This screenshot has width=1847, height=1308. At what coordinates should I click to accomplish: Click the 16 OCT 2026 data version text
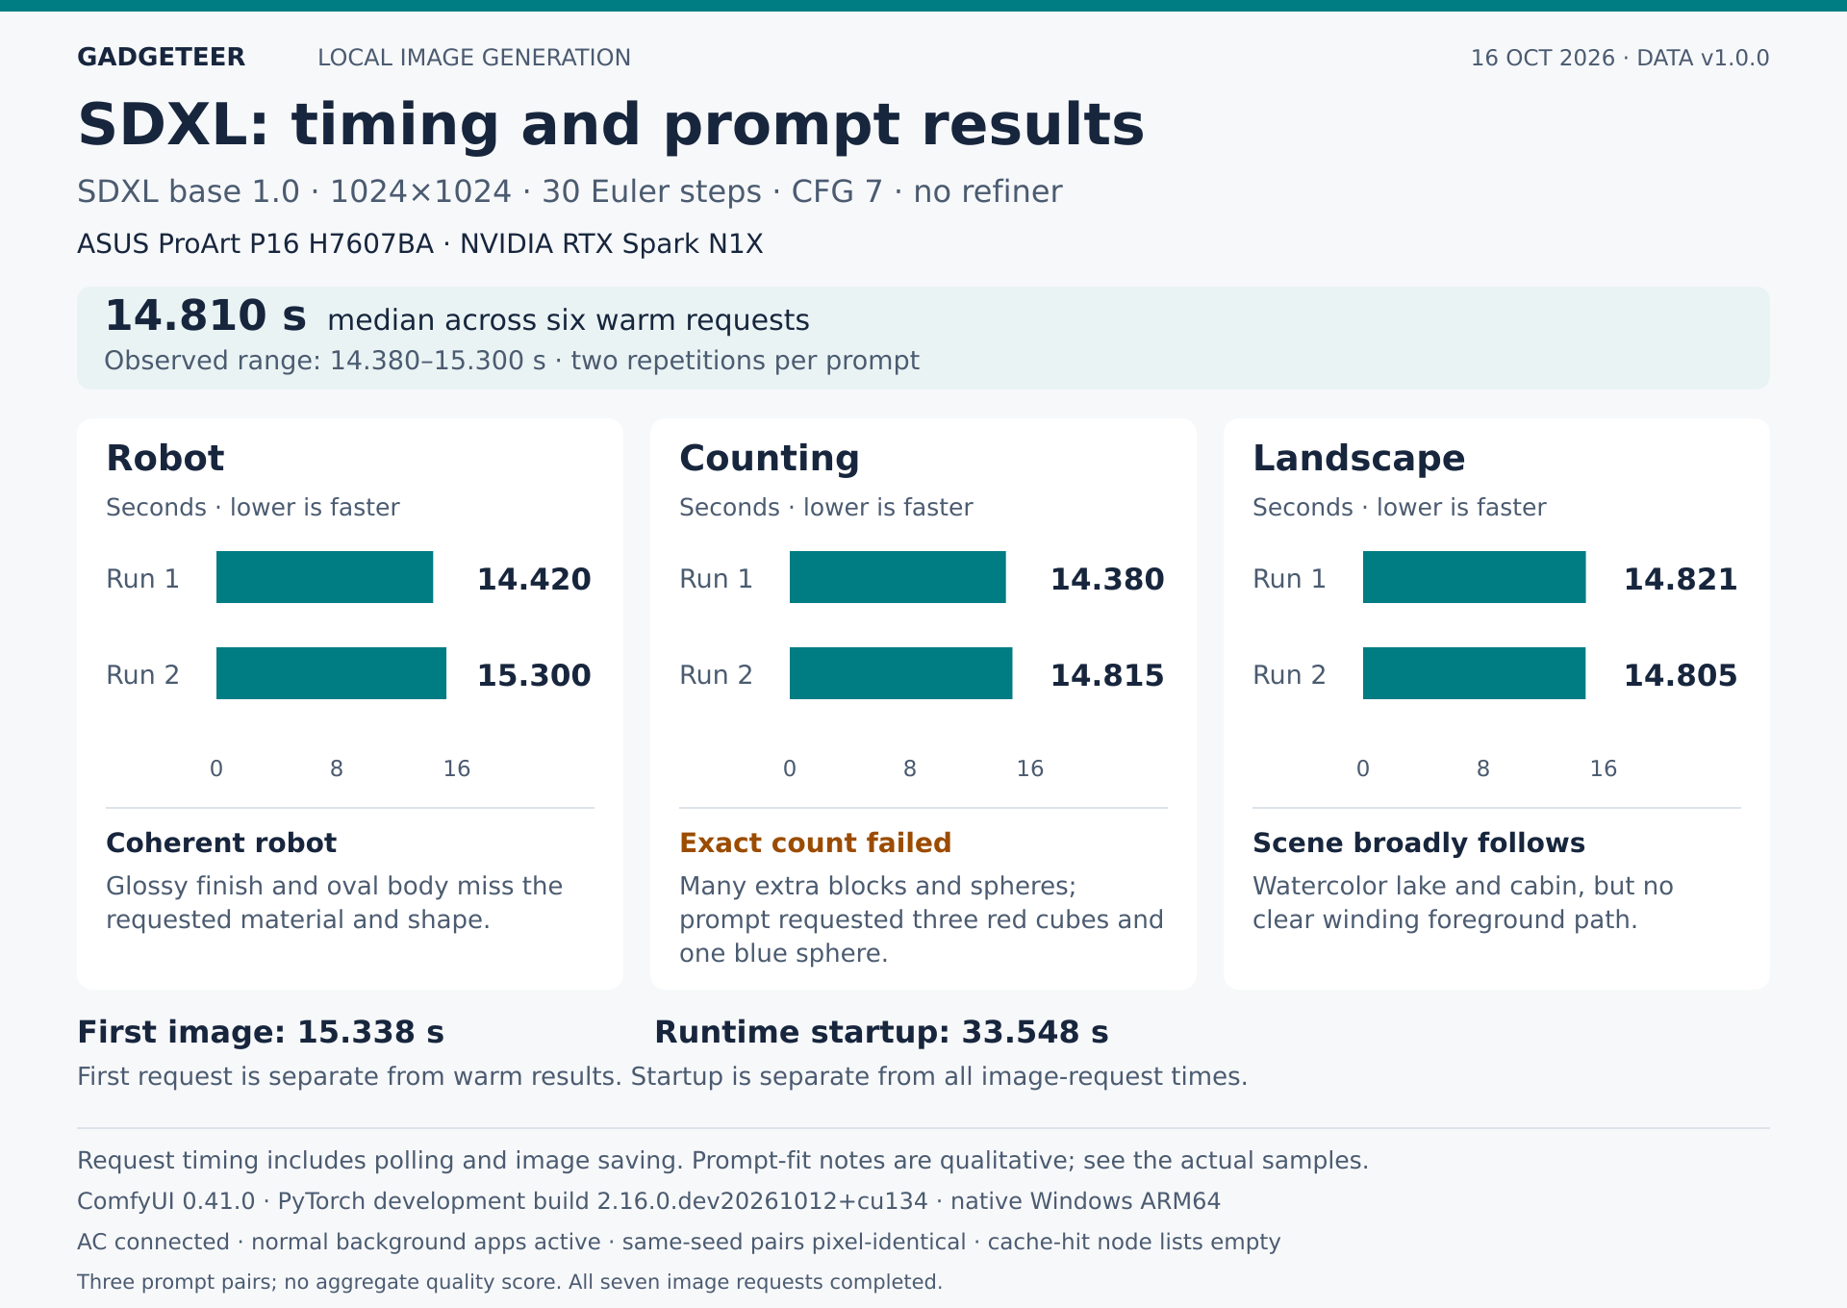(x=1620, y=58)
